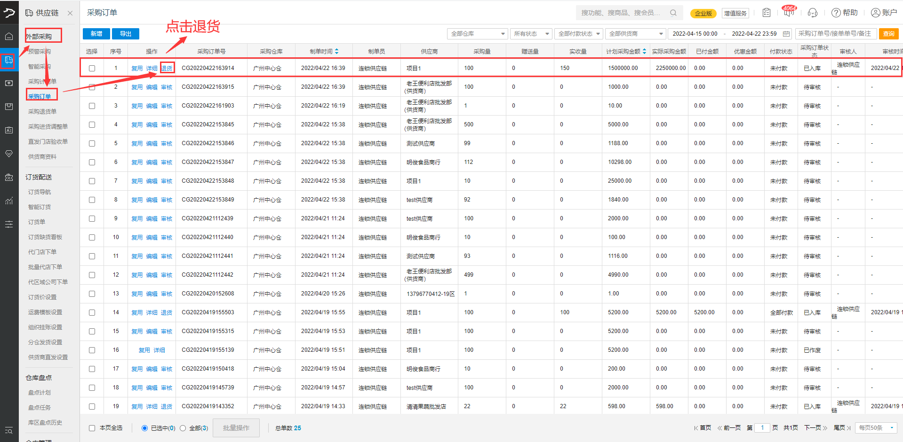The image size is (903, 442).
Task: Click the 增值服务 button
Action: pos(735,13)
